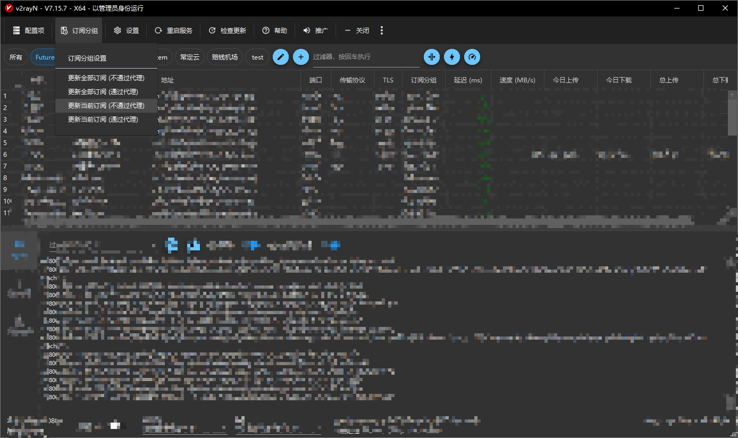Viewport: 738px width, 438px height.
Task: Select the 赔钱机场 subscription group tab
Action: [224, 57]
